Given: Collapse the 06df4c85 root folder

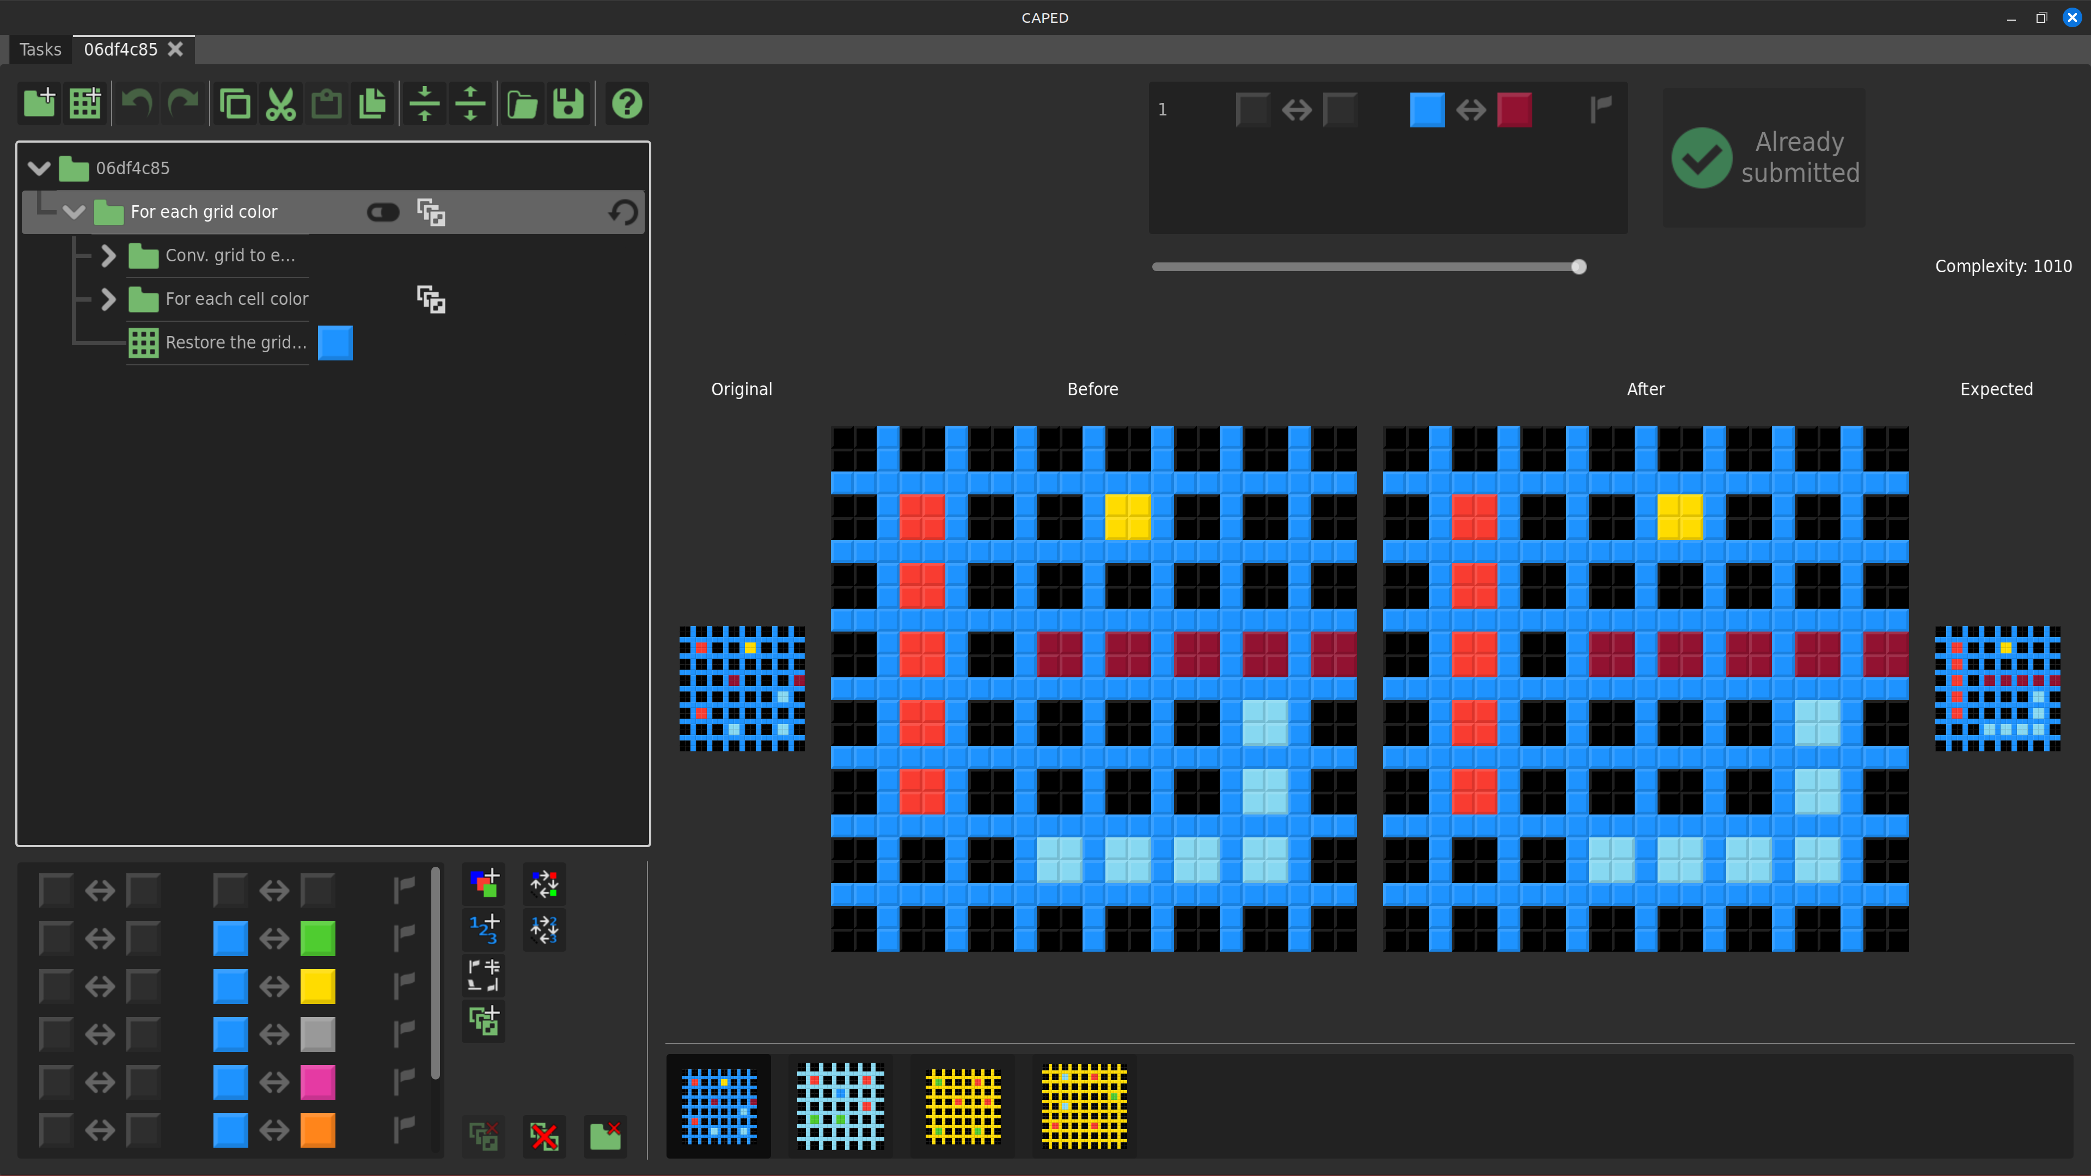Looking at the screenshot, I should click(39, 168).
